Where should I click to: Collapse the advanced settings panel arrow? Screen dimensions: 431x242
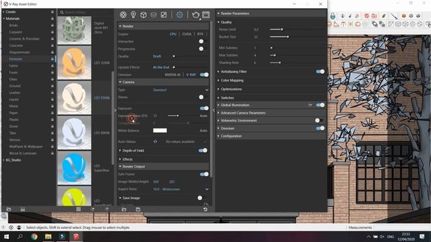click(x=214, y=110)
